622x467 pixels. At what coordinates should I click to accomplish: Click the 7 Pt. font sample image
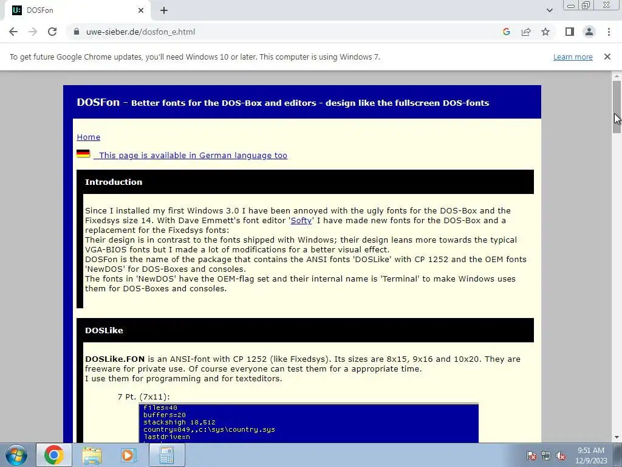tap(309, 423)
